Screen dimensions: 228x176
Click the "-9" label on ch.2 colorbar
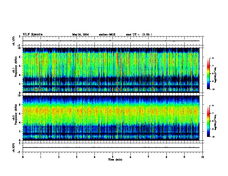tap(212, 129)
